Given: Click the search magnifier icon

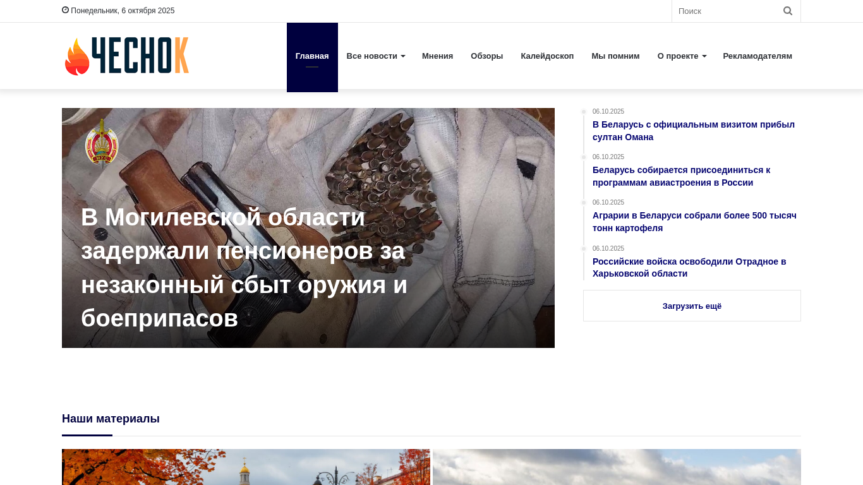Looking at the screenshot, I should (x=788, y=11).
